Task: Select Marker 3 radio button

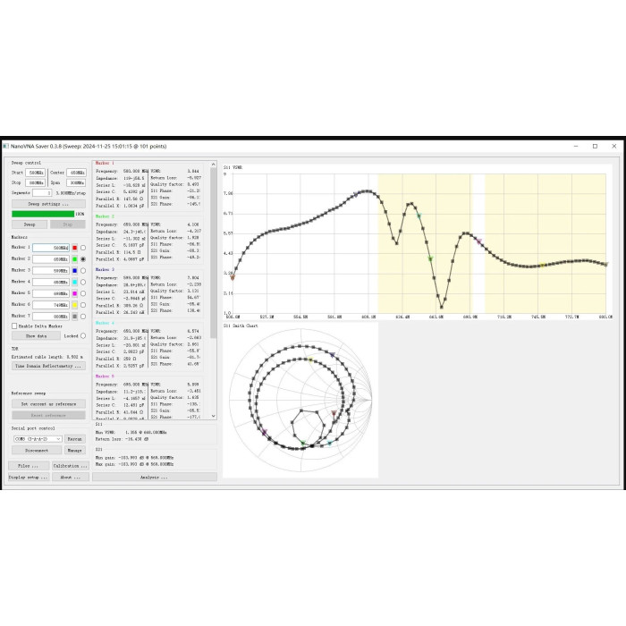Action: coord(83,271)
